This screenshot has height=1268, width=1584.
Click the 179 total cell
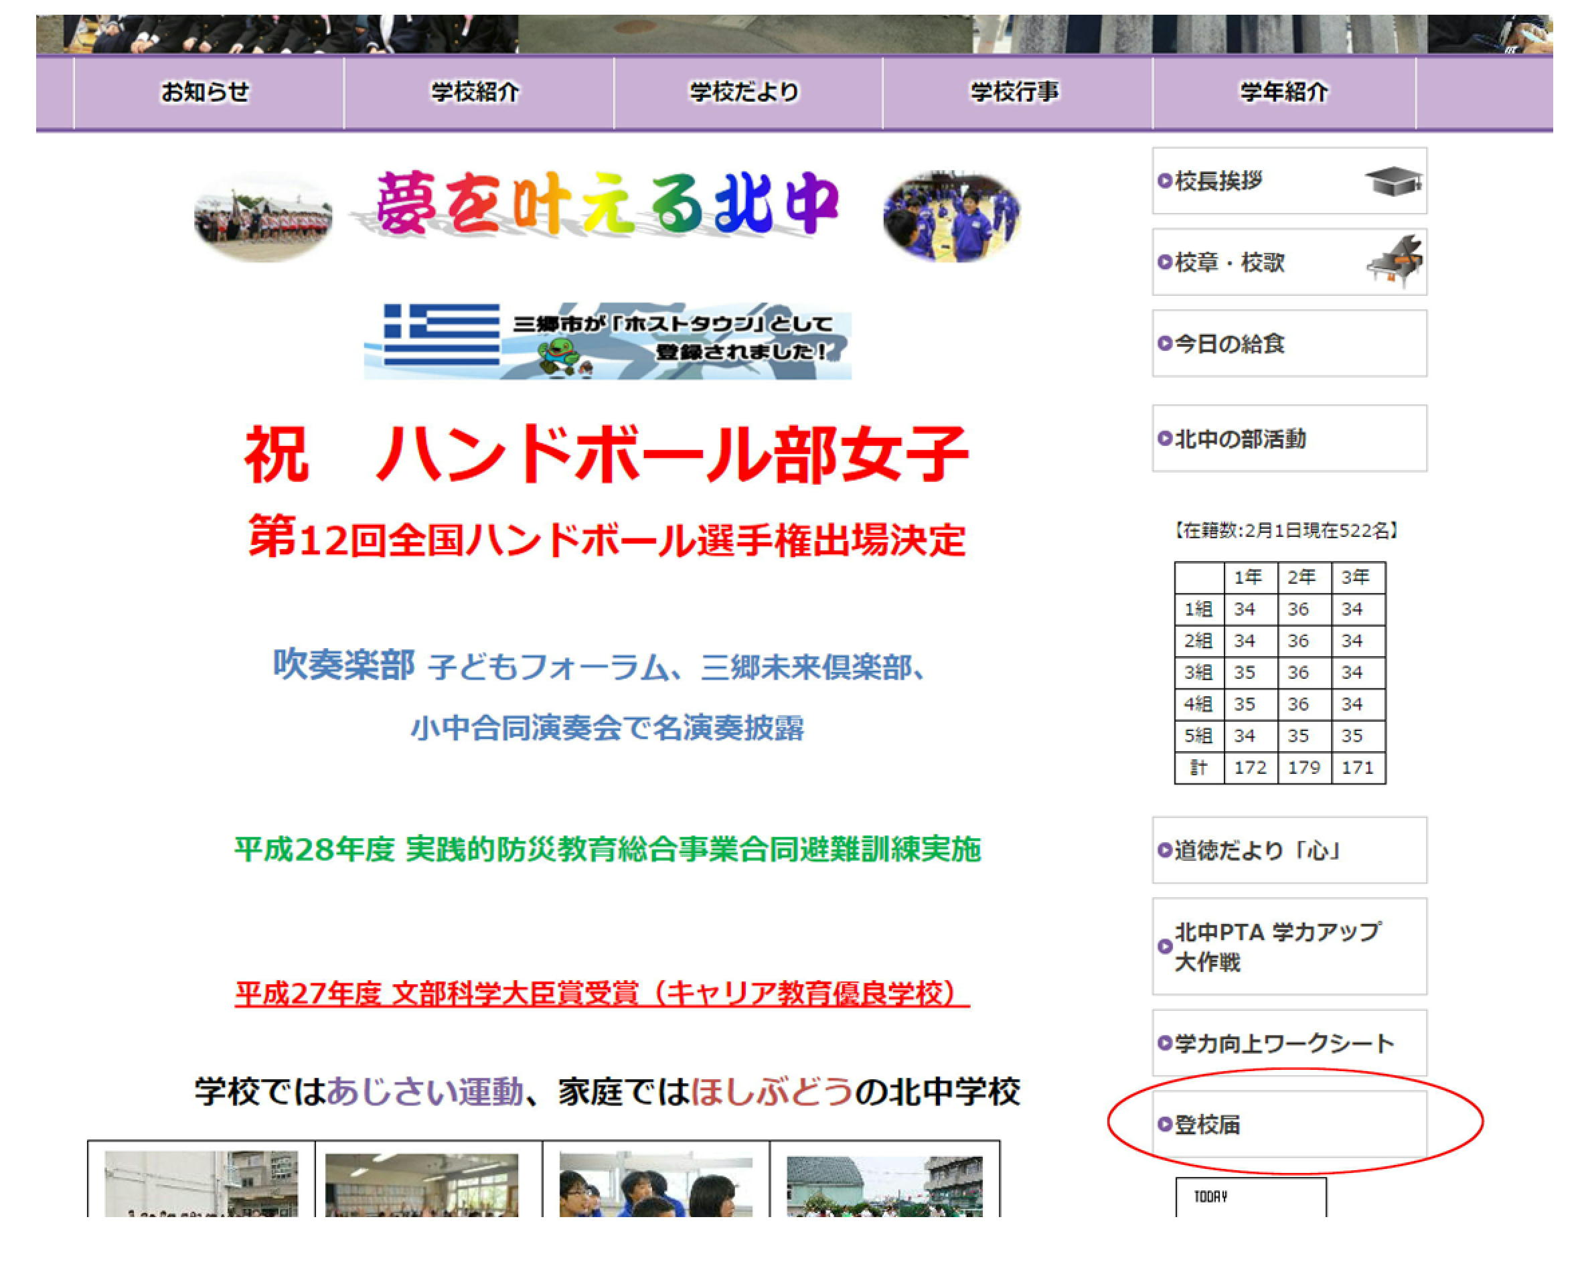(1304, 768)
